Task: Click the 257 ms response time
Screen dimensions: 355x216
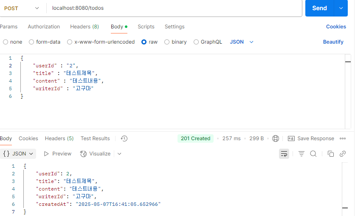Action: click(x=231, y=138)
